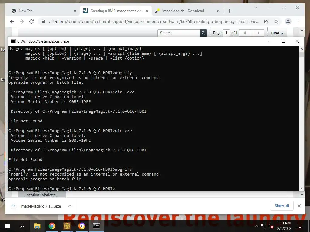Click cmd scrollbar down arrow
Image resolution: width=310 pixels, height=232 pixels.
pos(302,188)
